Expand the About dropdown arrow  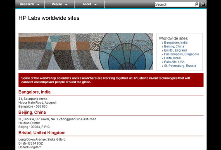click(95, 5)
